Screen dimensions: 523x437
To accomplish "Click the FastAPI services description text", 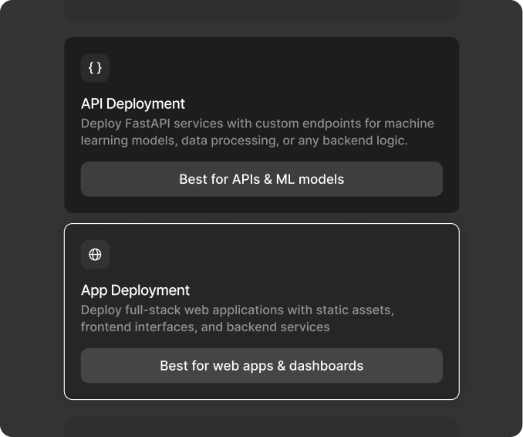I will 257,132.
